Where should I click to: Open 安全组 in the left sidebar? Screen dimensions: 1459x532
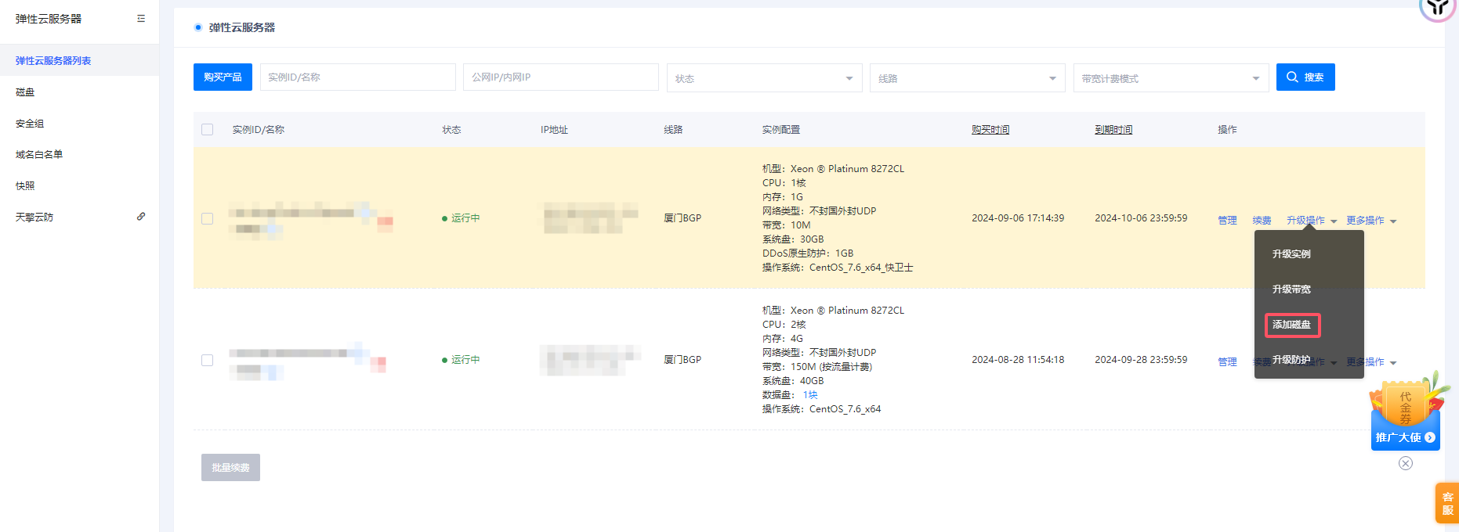[x=30, y=124]
